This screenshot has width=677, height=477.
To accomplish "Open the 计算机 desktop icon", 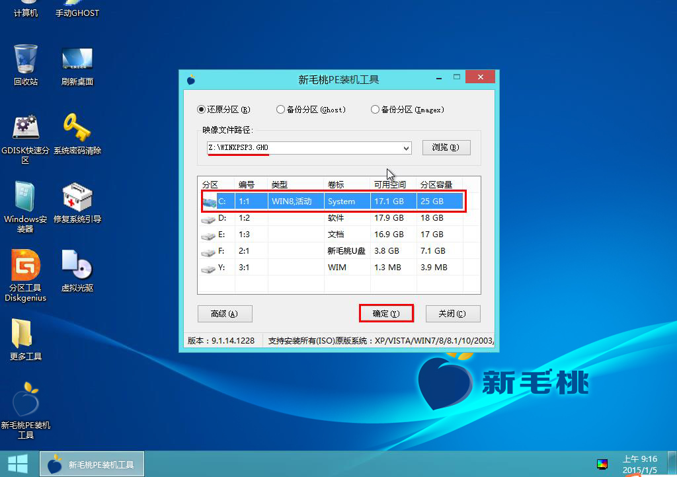I will pyautogui.click(x=26, y=9).
